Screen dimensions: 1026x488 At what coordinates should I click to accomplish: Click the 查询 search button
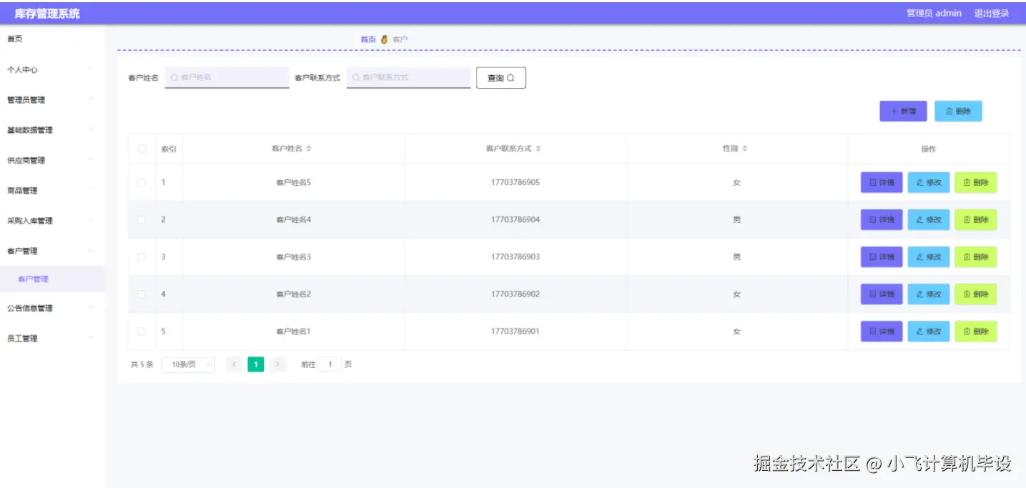pyautogui.click(x=500, y=77)
